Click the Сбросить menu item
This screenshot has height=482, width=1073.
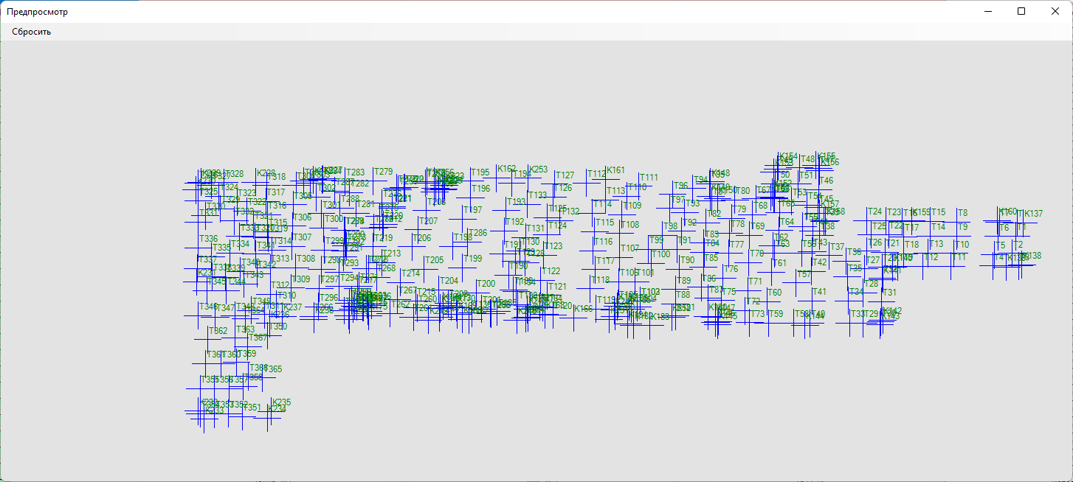tap(32, 32)
